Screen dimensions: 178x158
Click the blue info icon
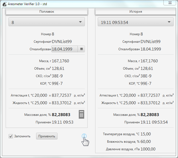[84, 136]
